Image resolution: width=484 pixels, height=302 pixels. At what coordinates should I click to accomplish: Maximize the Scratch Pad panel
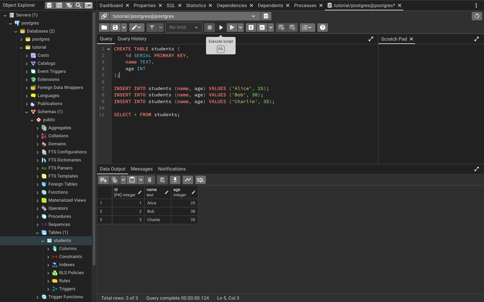coord(477,39)
